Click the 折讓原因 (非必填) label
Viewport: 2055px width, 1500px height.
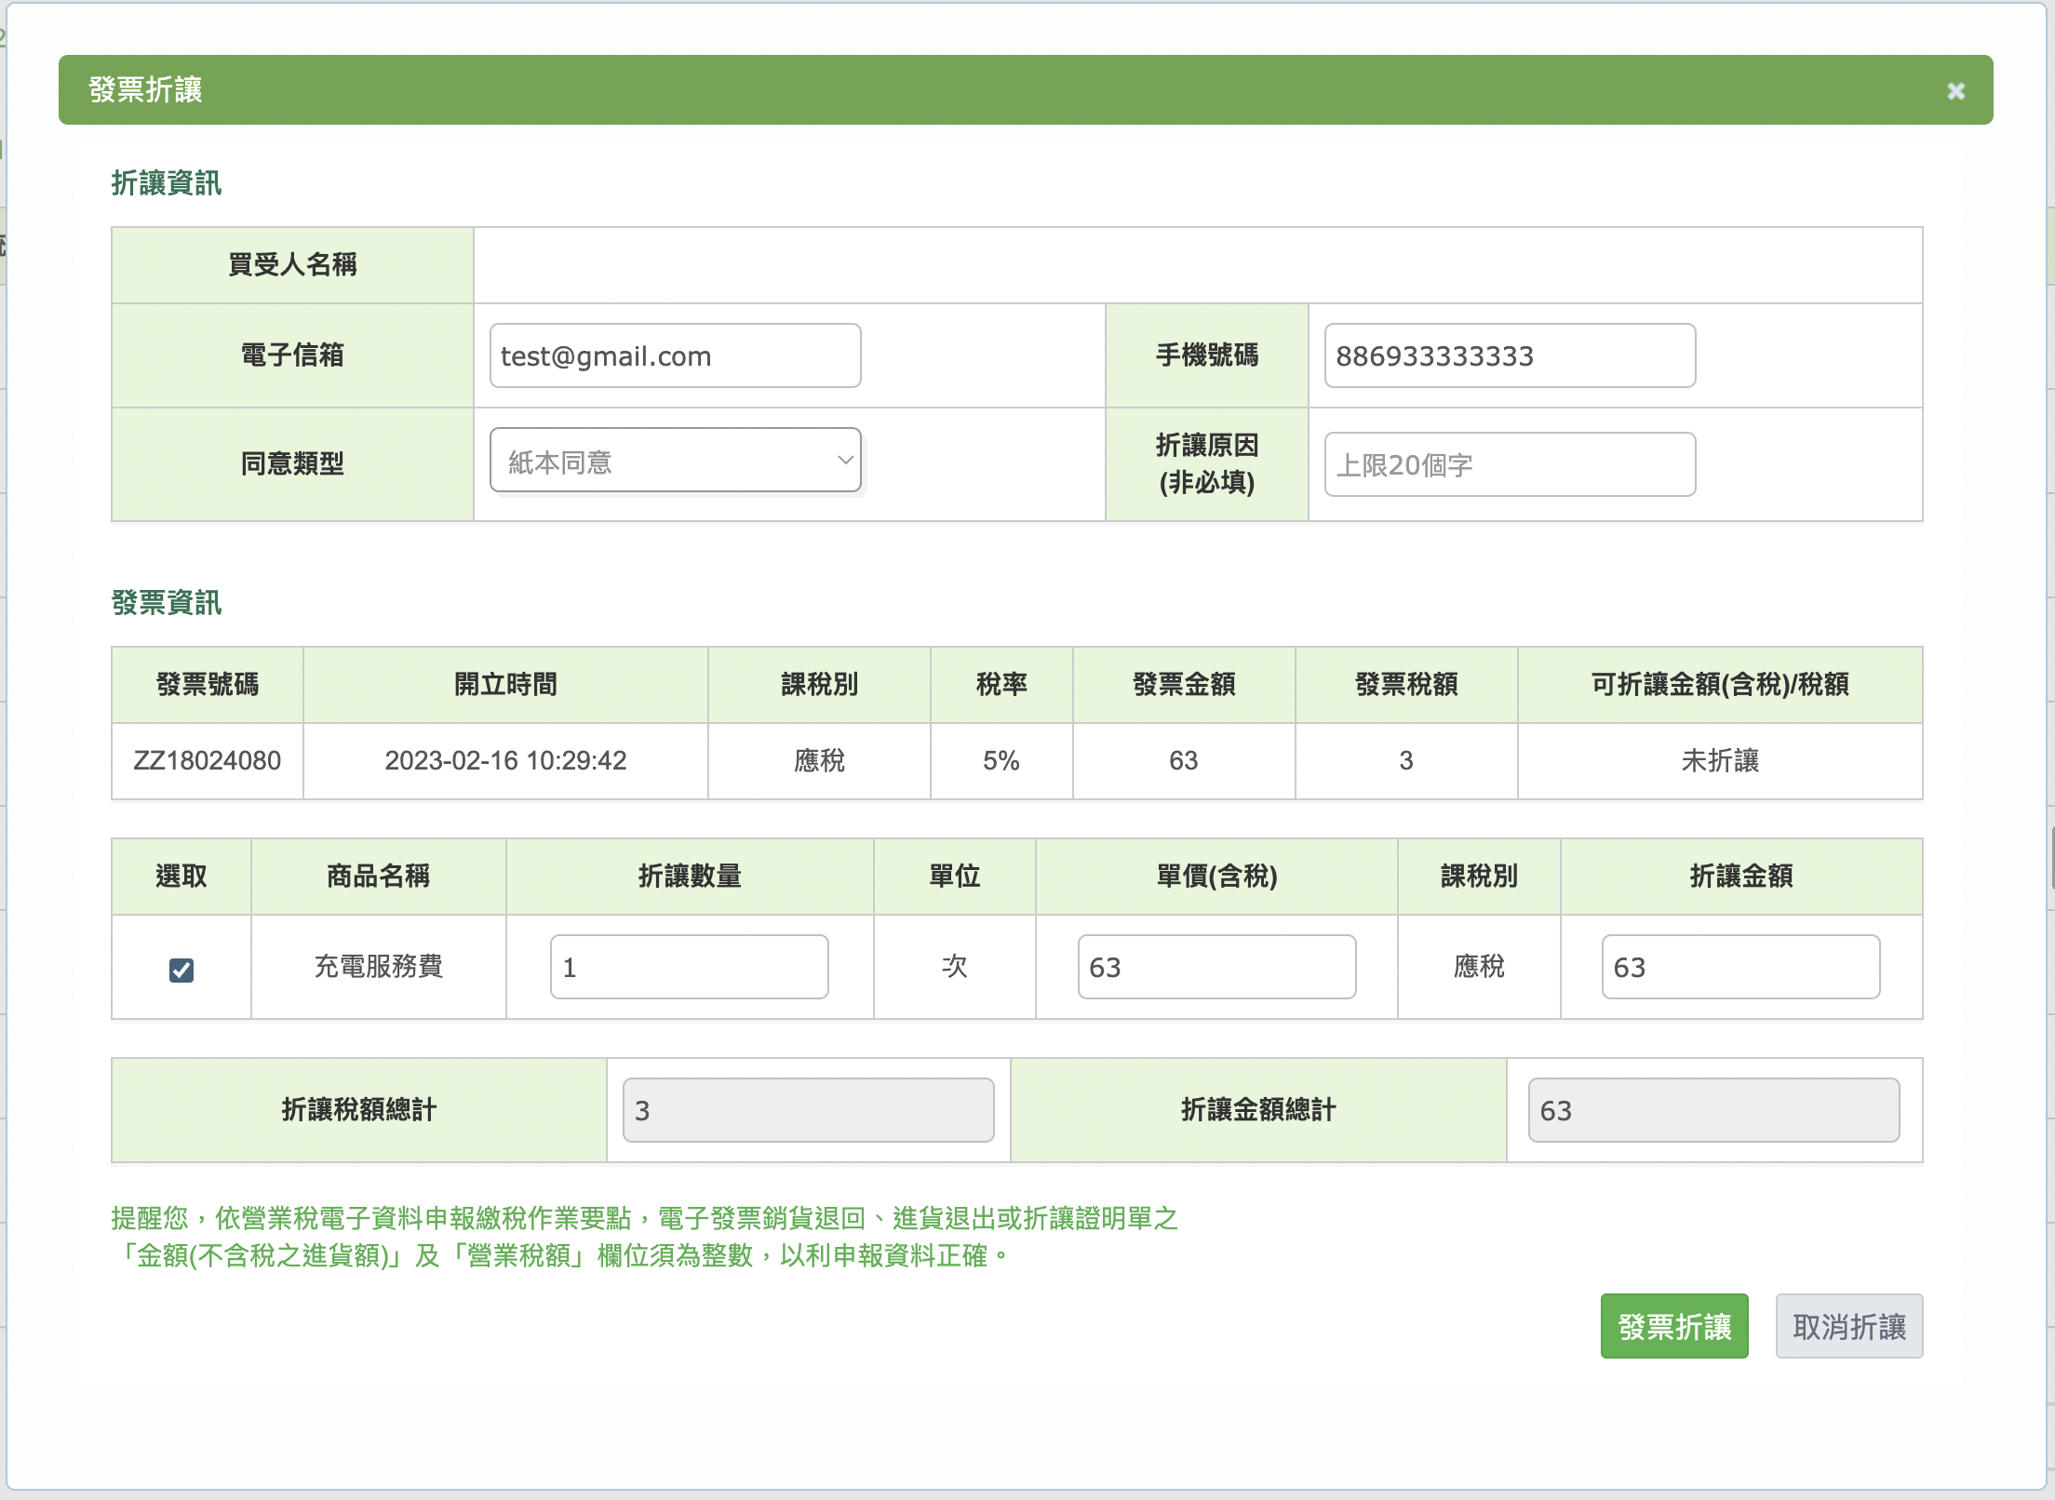[1207, 463]
